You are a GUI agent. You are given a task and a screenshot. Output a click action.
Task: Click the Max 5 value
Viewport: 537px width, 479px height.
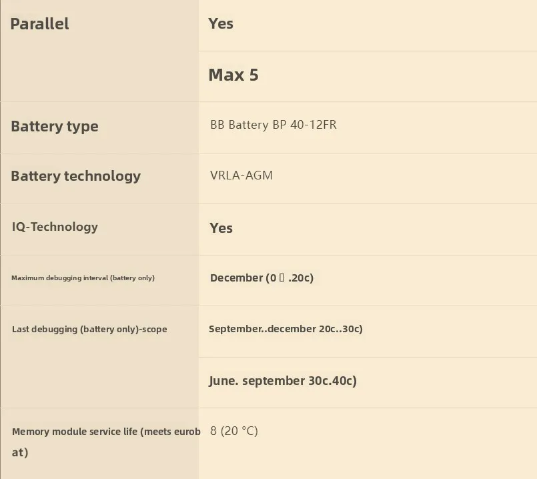click(x=233, y=75)
